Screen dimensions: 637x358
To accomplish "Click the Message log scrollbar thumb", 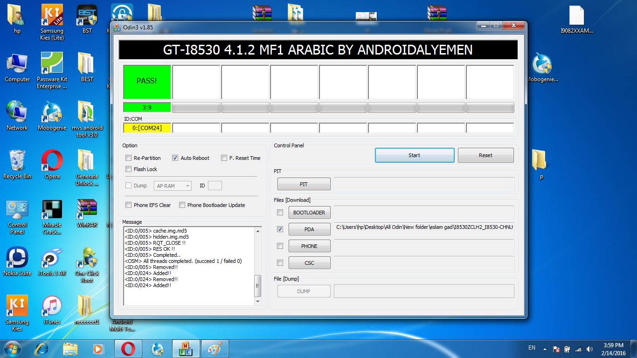I will [258, 286].
